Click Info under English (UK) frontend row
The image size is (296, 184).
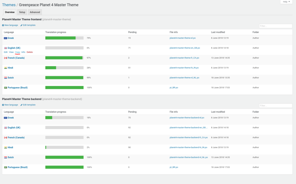coord(23,52)
